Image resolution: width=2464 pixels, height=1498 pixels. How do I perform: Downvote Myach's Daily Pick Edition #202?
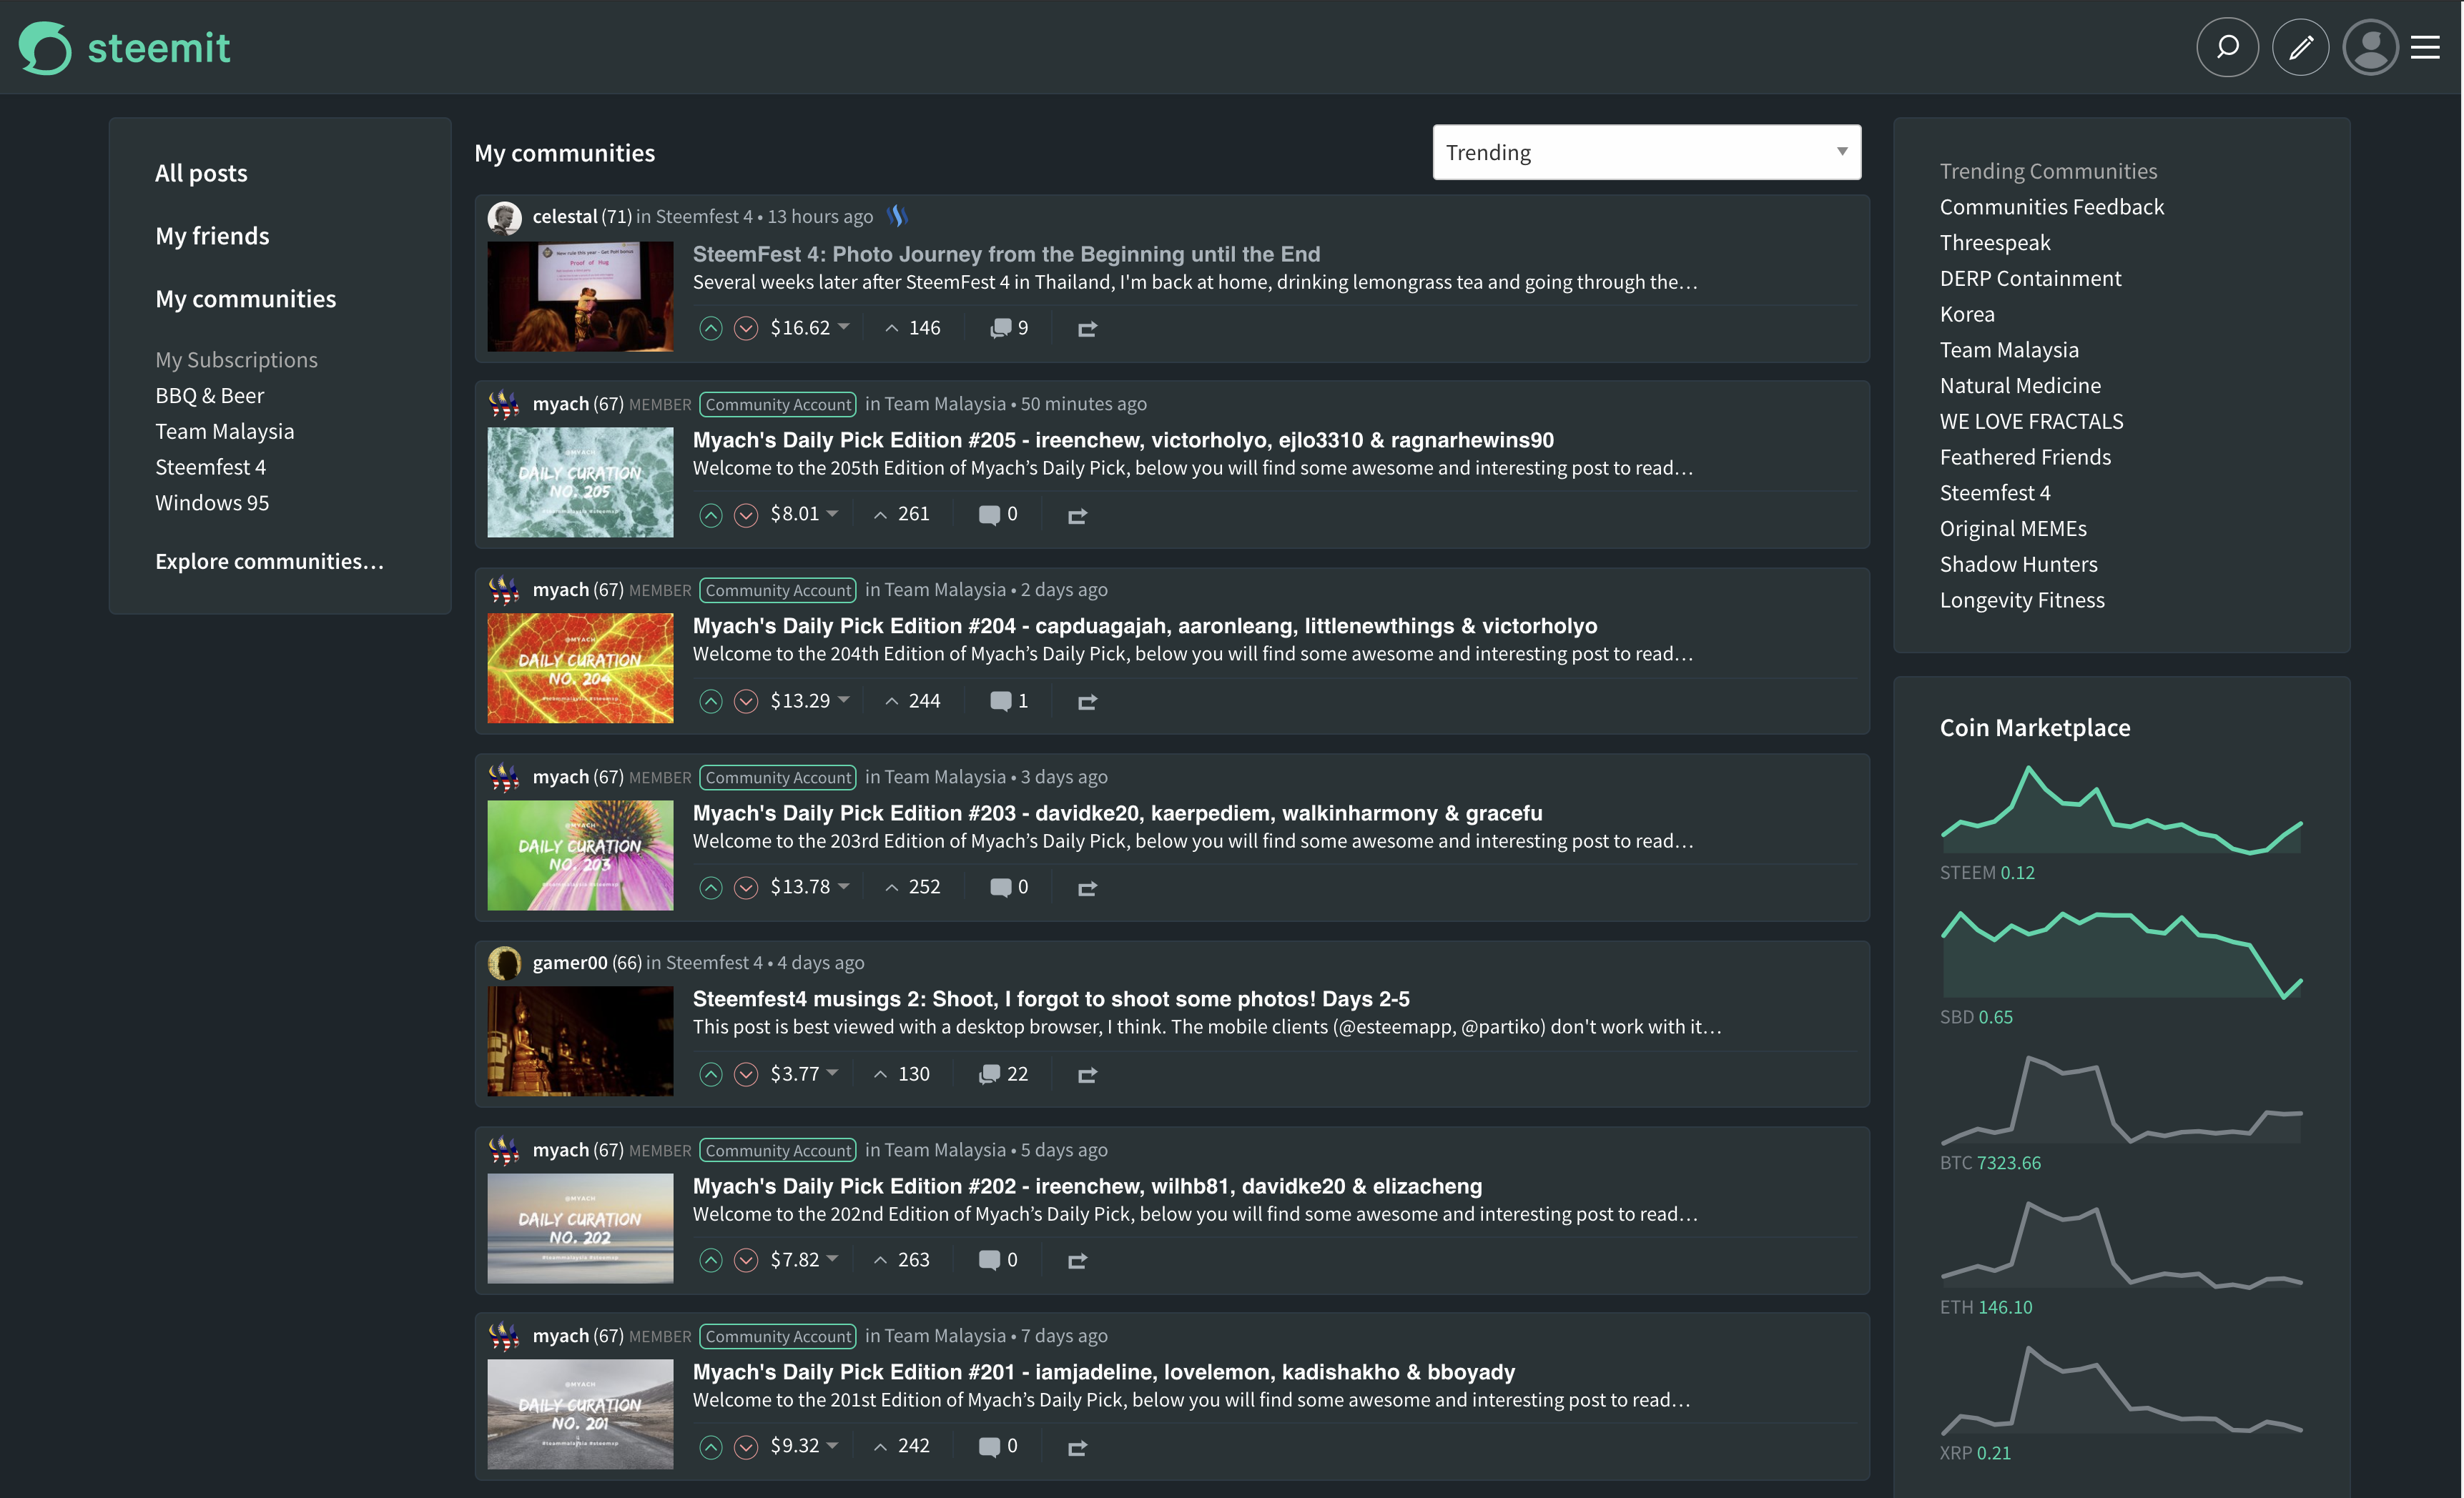pos(746,1260)
